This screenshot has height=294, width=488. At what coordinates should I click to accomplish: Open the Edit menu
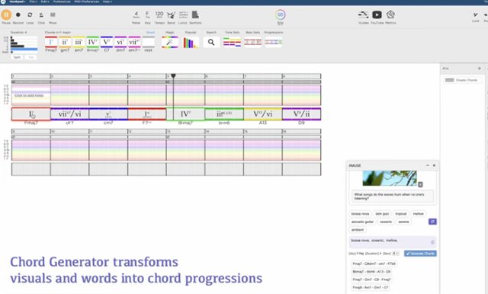[45, 2]
